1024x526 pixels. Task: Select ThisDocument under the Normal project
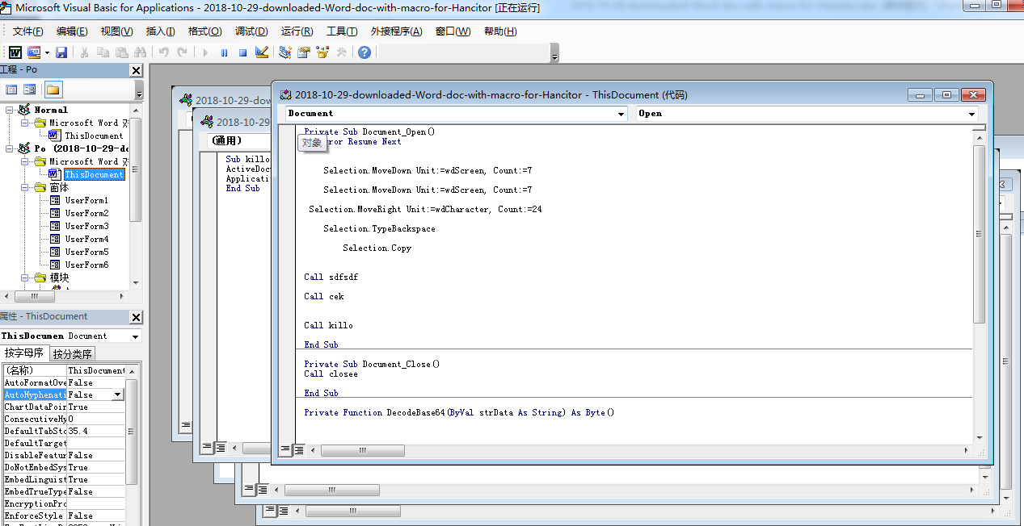[94, 136]
